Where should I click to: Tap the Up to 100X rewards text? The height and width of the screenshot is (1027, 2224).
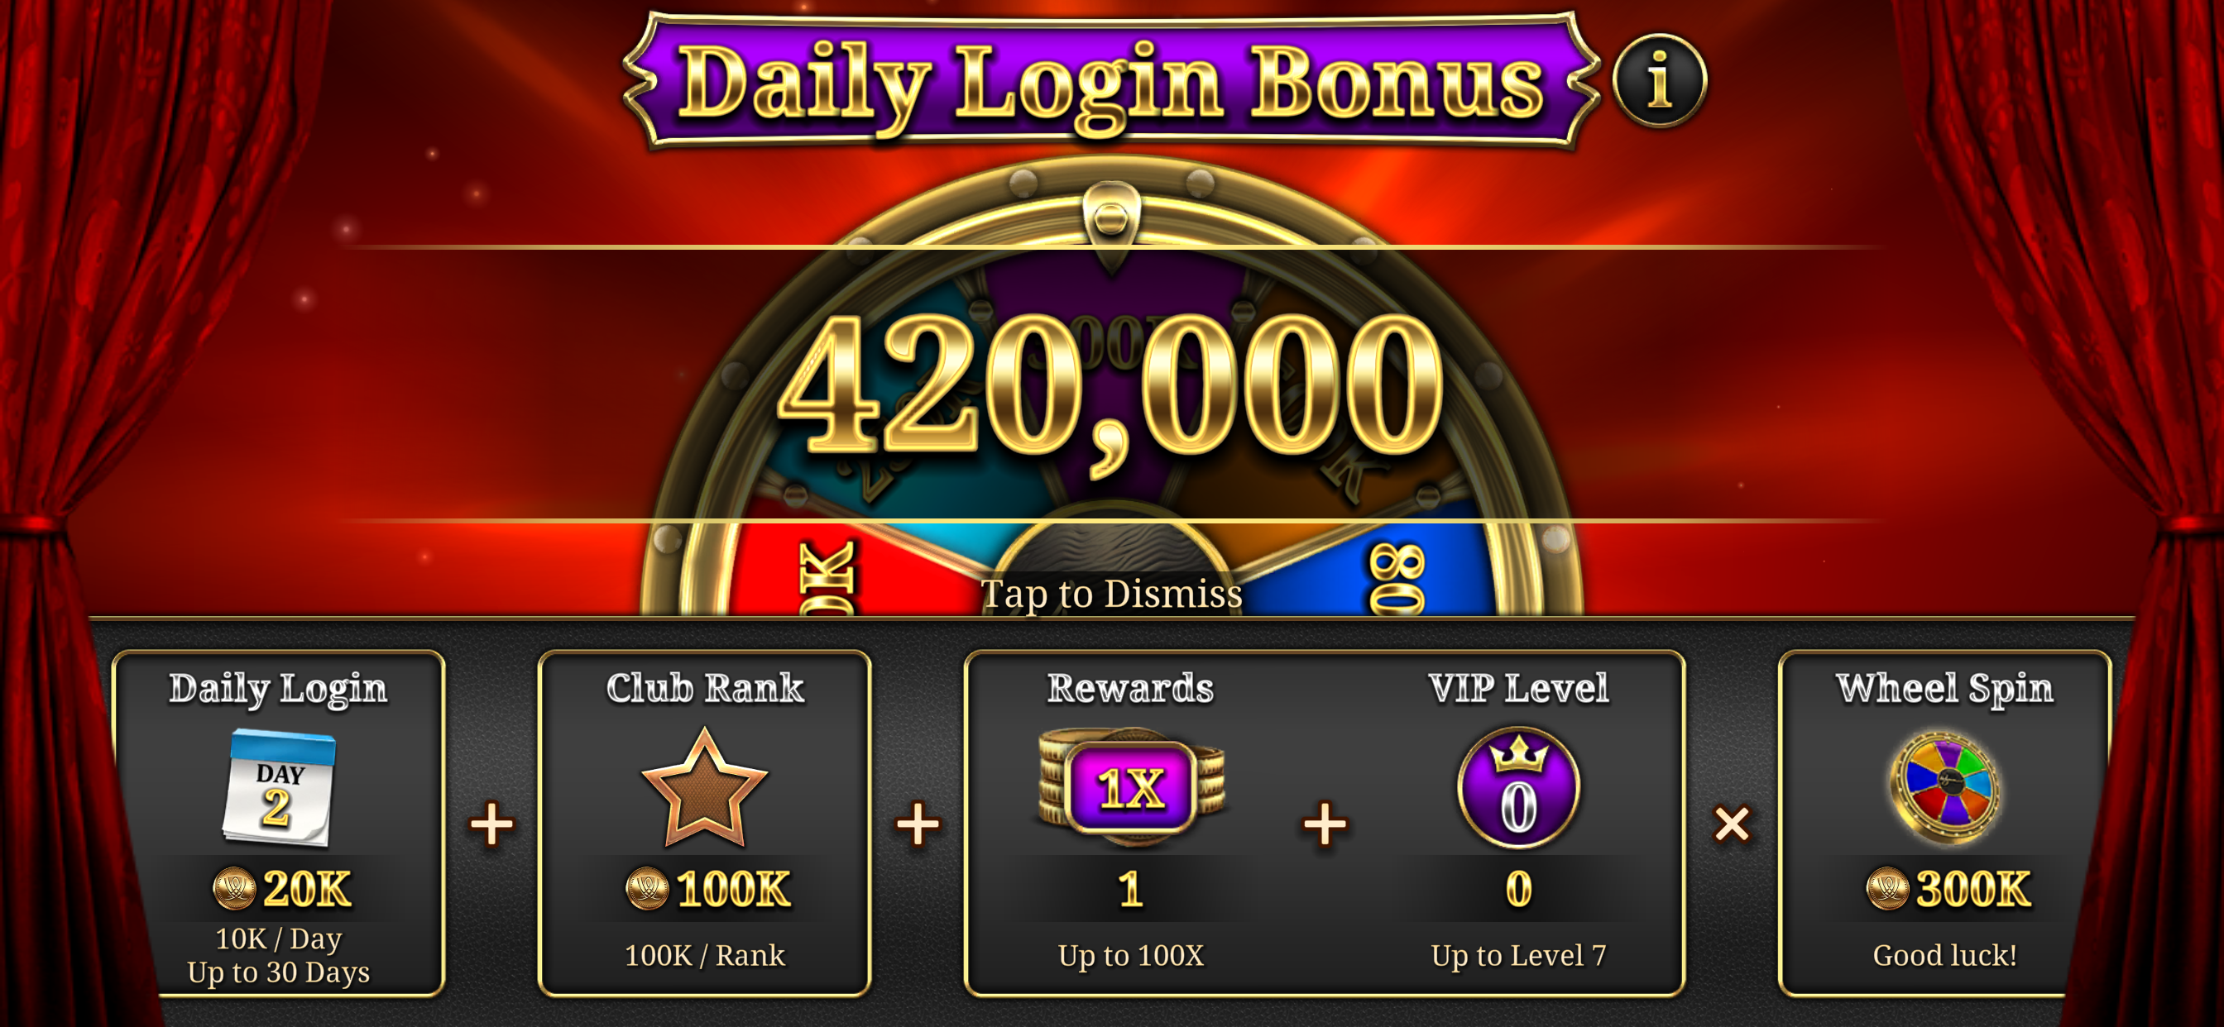[x=1131, y=955]
